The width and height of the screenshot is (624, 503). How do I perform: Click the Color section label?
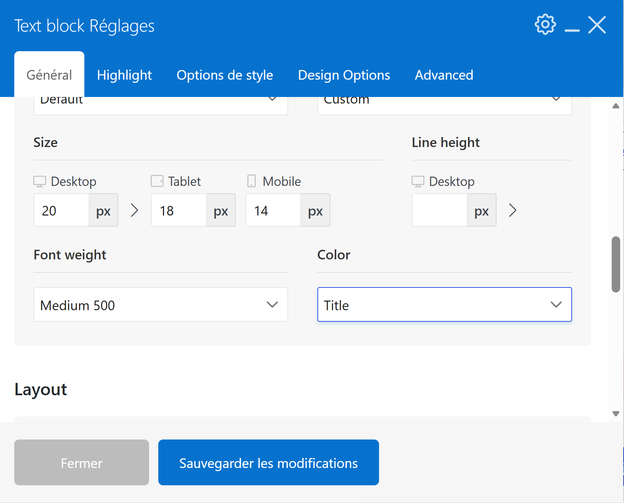click(334, 255)
